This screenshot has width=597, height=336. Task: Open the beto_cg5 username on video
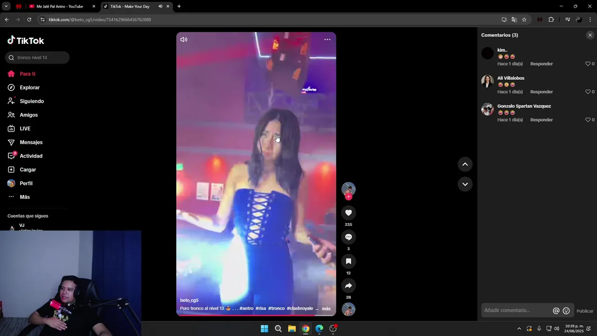[189, 300]
